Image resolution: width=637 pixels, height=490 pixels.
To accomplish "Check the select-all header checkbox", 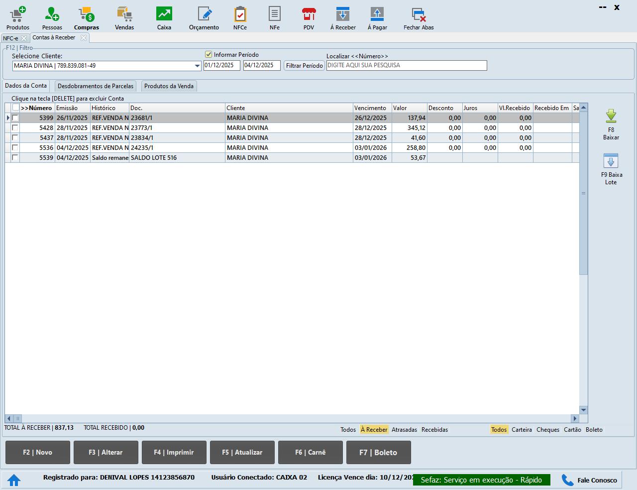I will pos(16,108).
